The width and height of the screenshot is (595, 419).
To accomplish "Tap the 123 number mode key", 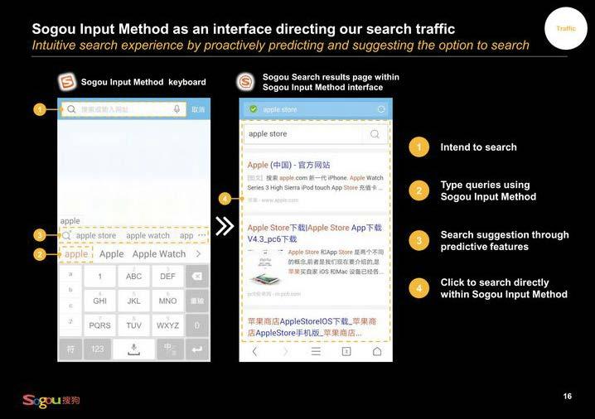I will [x=98, y=349].
